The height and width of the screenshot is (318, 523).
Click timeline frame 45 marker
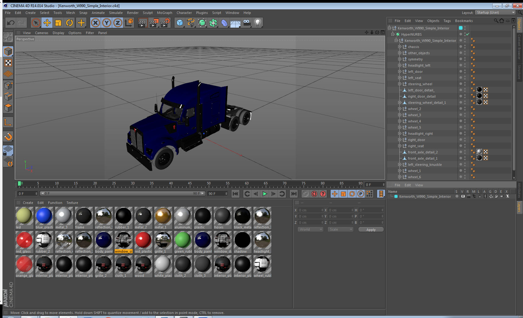(x=190, y=183)
